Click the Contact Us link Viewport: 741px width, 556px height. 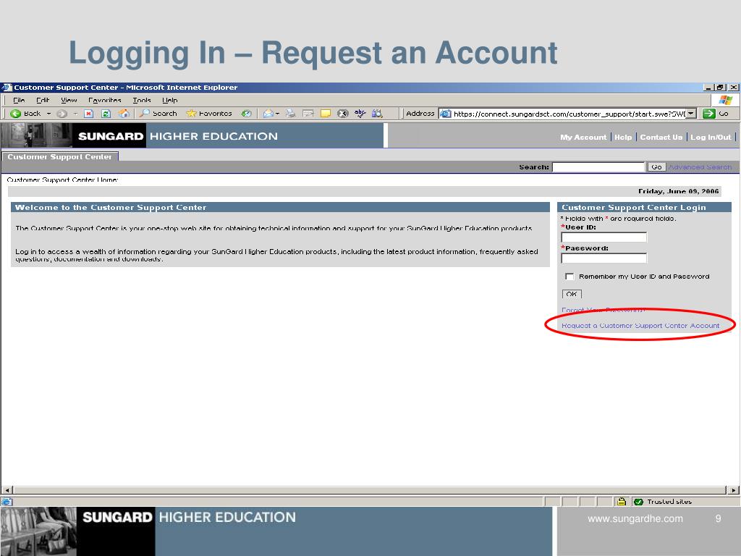pos(661,137)
